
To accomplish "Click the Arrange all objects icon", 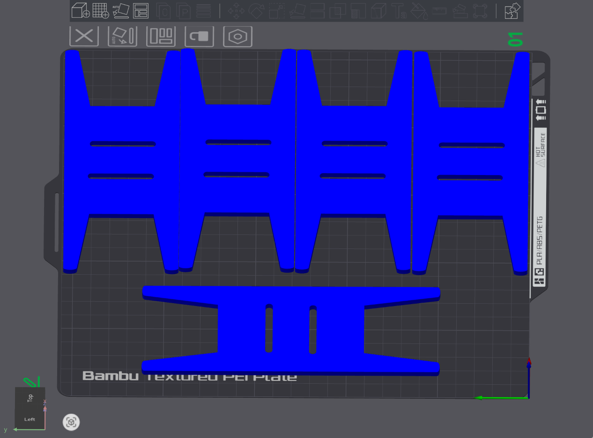I will coord(141,10).
